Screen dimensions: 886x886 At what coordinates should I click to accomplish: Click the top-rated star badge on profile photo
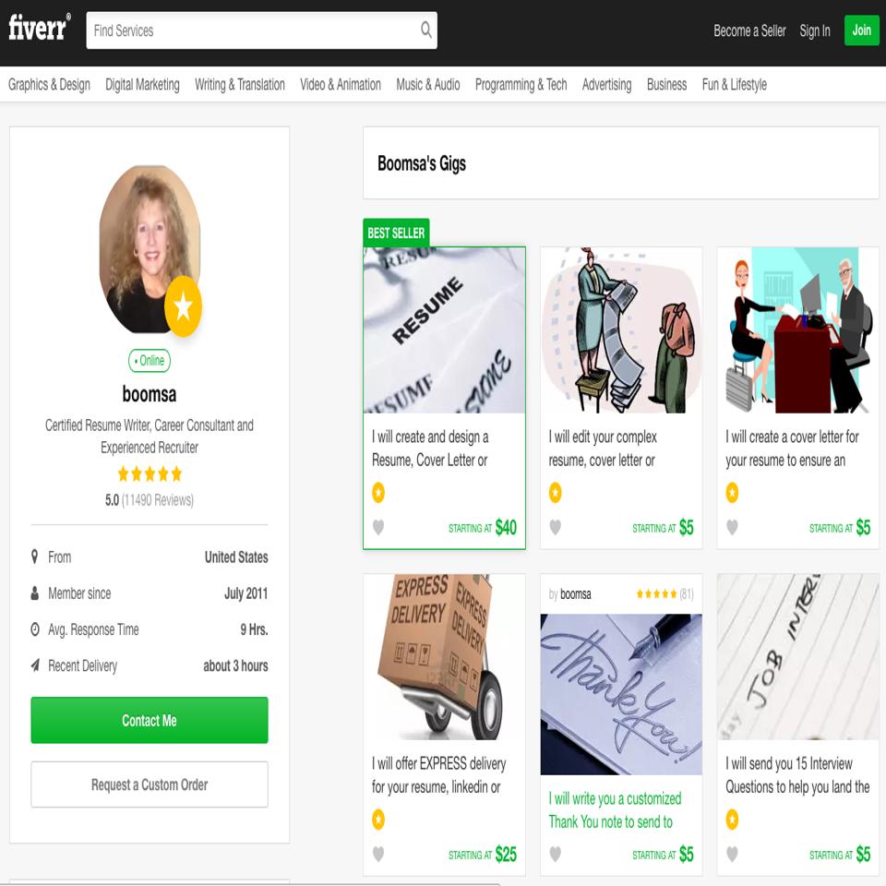point(183,305)
